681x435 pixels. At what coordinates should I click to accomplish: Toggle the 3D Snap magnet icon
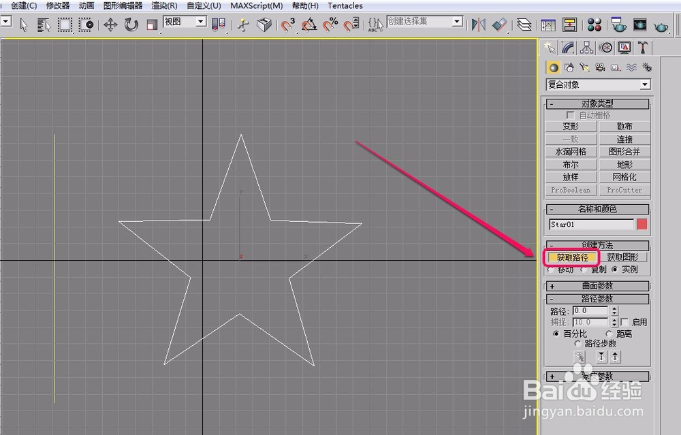287,26
